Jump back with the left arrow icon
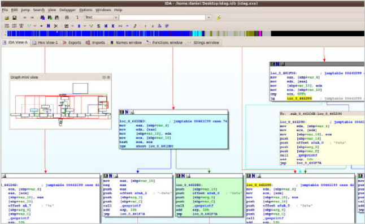This screenshot has height=224, width=365. tap(25, 18)
